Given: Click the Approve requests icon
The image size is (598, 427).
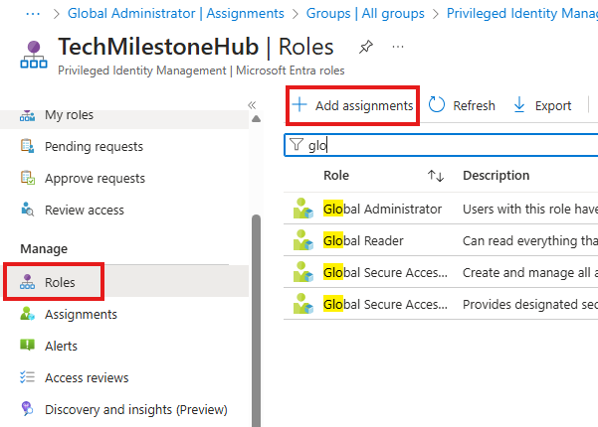Looking at the screenshot, I should point(28,178).
